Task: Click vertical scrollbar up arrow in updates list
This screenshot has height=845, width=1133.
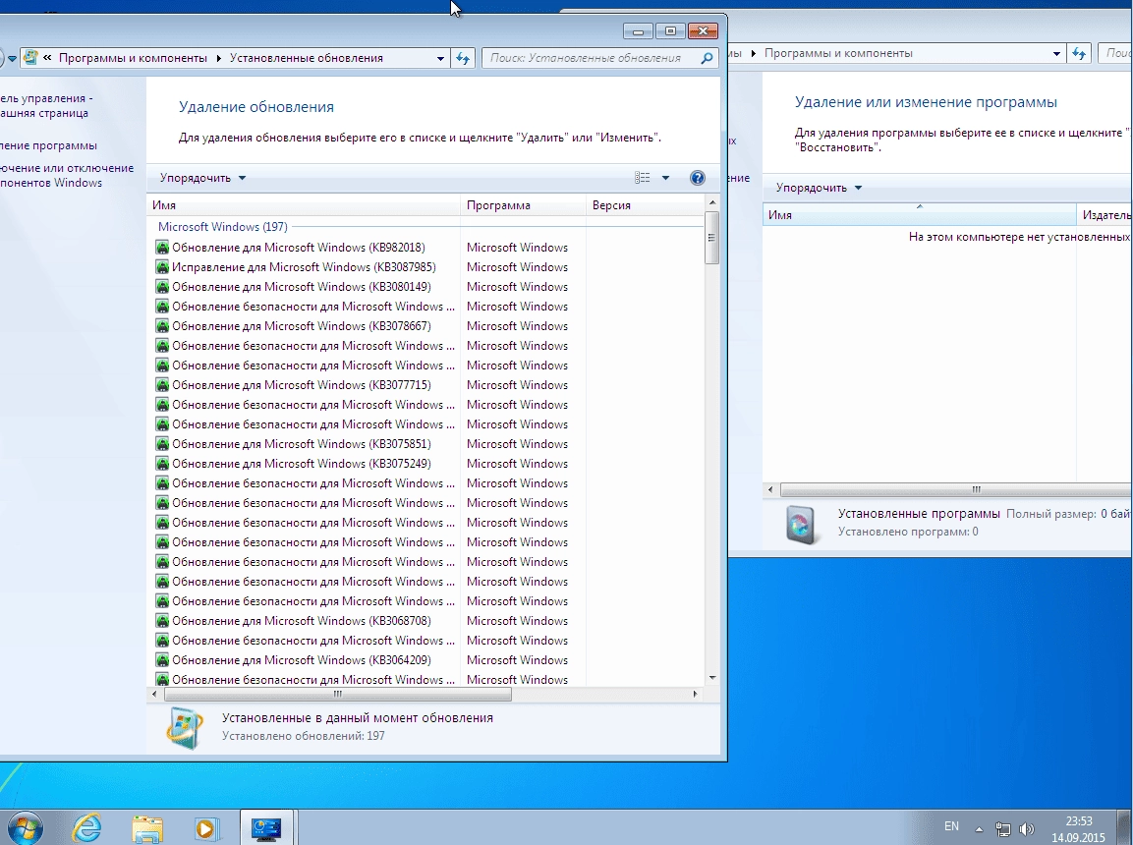Action: [712, 203]
